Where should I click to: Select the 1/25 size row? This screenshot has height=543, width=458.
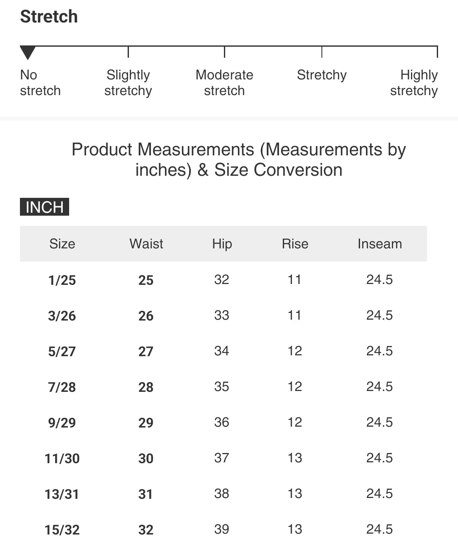click(x=223, y=280)
